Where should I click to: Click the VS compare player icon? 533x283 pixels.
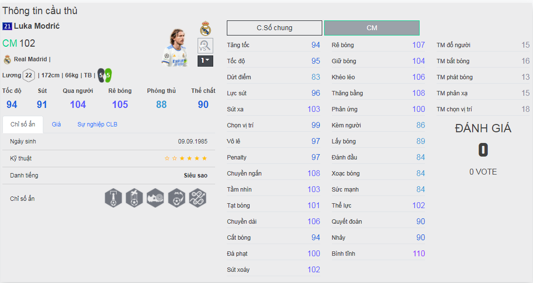[x=205, y=46]
